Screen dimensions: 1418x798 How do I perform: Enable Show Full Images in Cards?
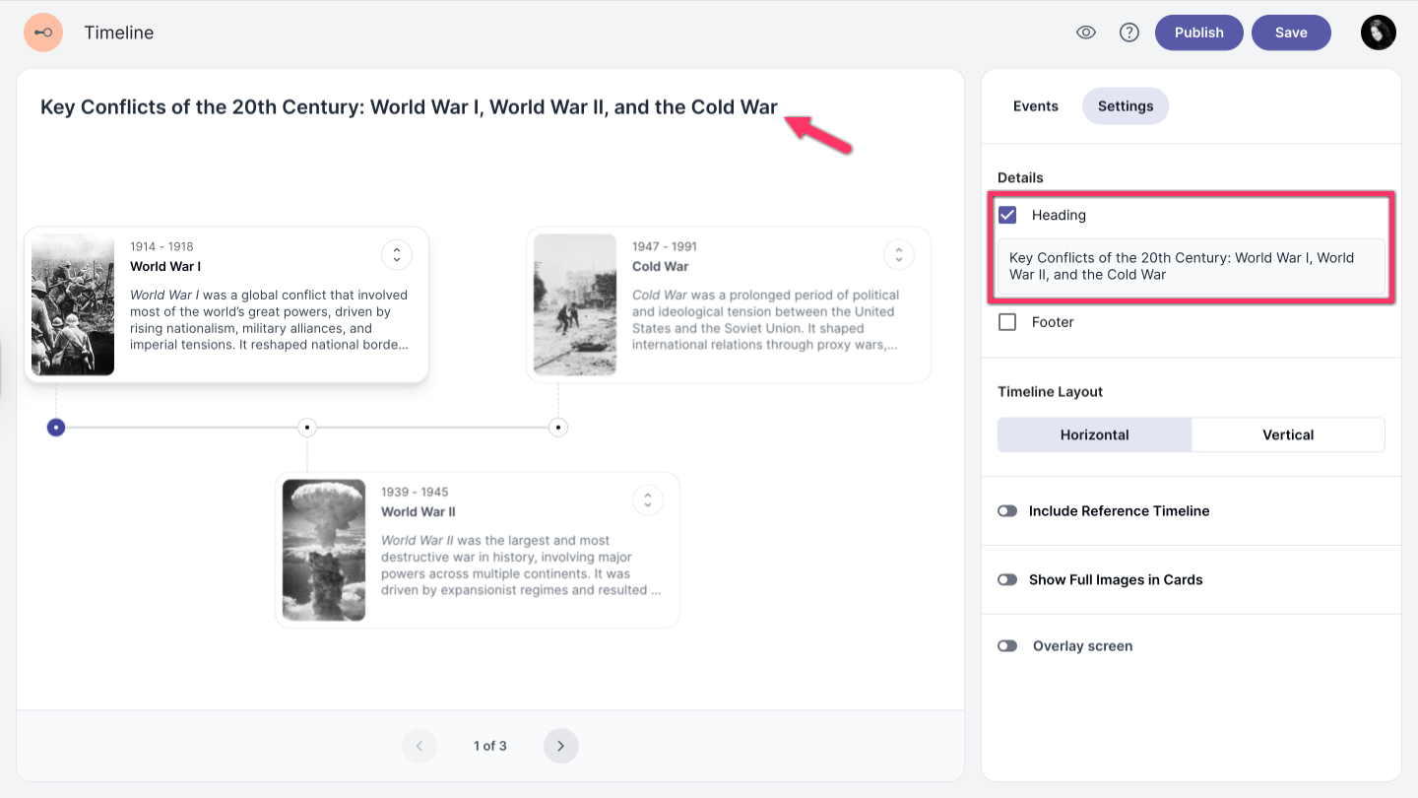[1007, 580]
